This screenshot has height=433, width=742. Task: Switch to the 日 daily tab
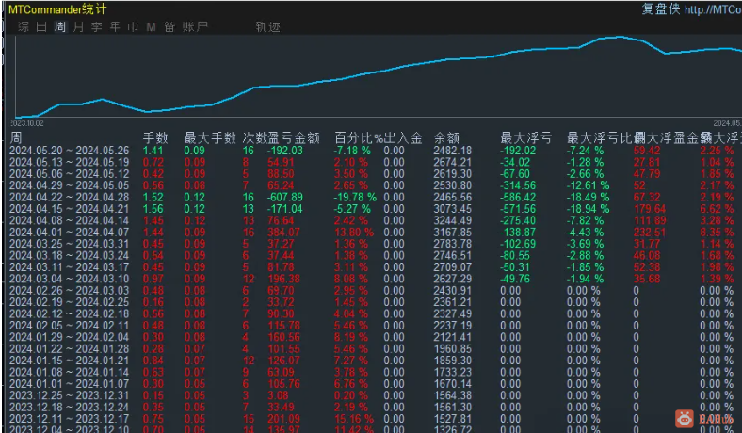41,27
